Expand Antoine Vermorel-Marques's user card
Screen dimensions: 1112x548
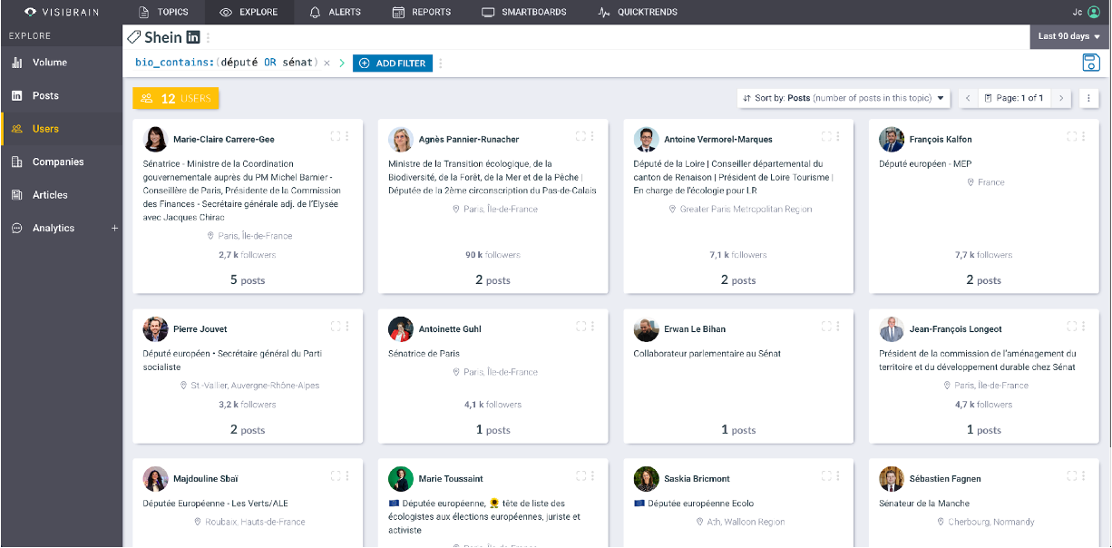pyautogui.click(x=826, y=136)
